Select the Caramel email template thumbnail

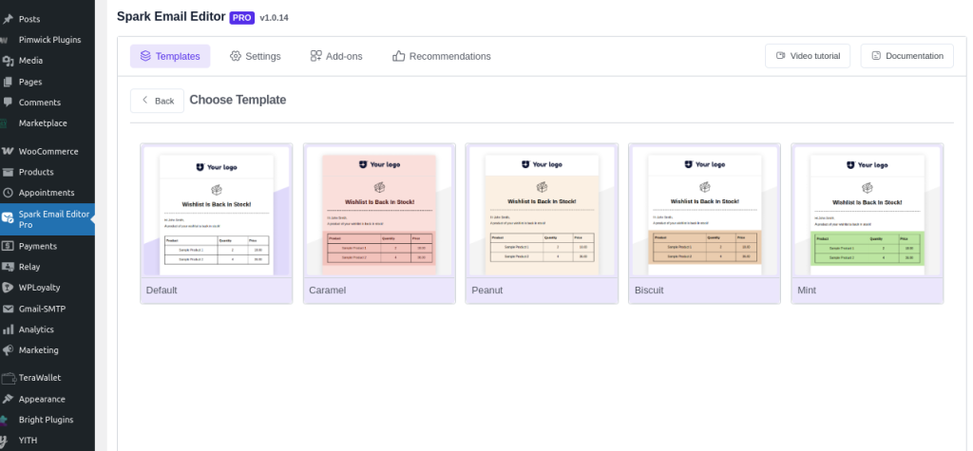pos(379,211)
